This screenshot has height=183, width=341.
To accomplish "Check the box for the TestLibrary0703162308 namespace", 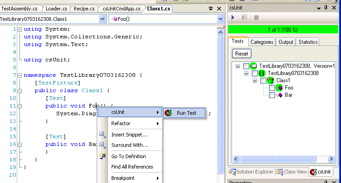I will (255, 73).
